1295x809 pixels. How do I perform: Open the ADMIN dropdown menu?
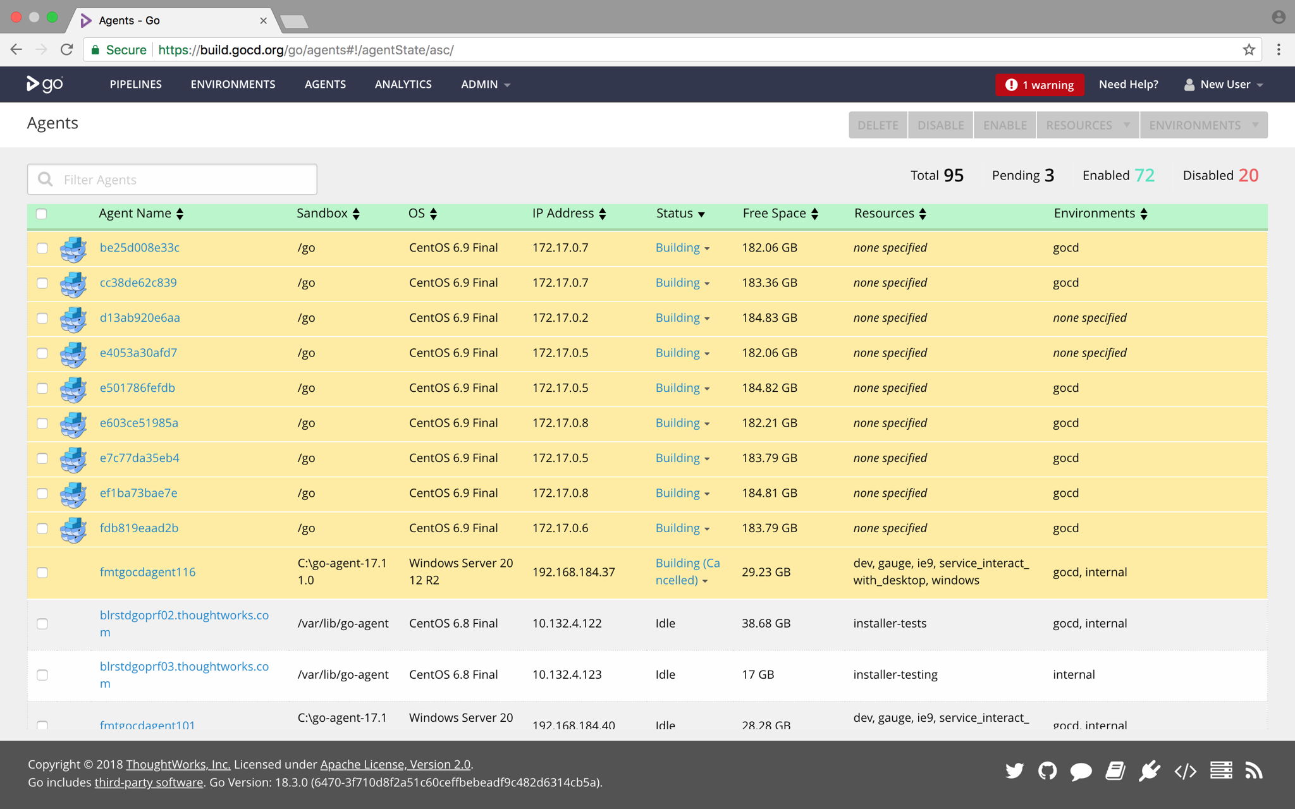pos(485,84)
